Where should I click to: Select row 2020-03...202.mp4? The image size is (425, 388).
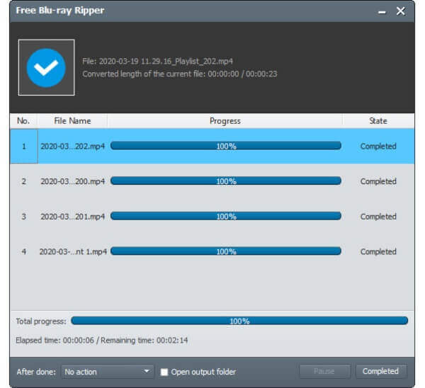[x=212, y=147]
